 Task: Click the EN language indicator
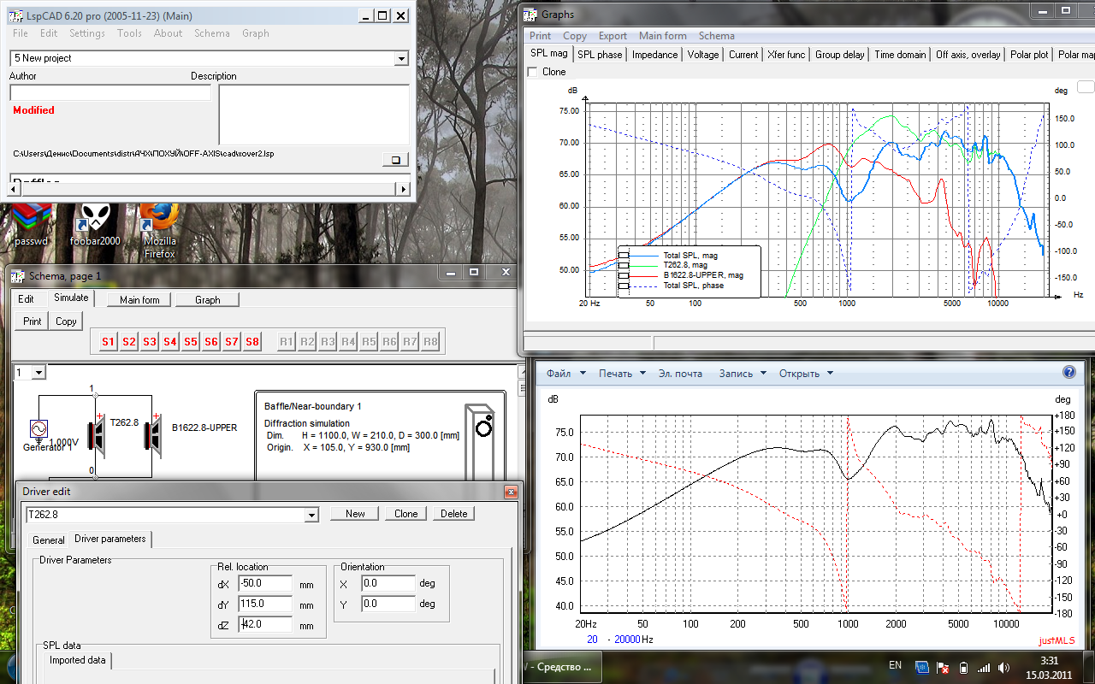896,665
